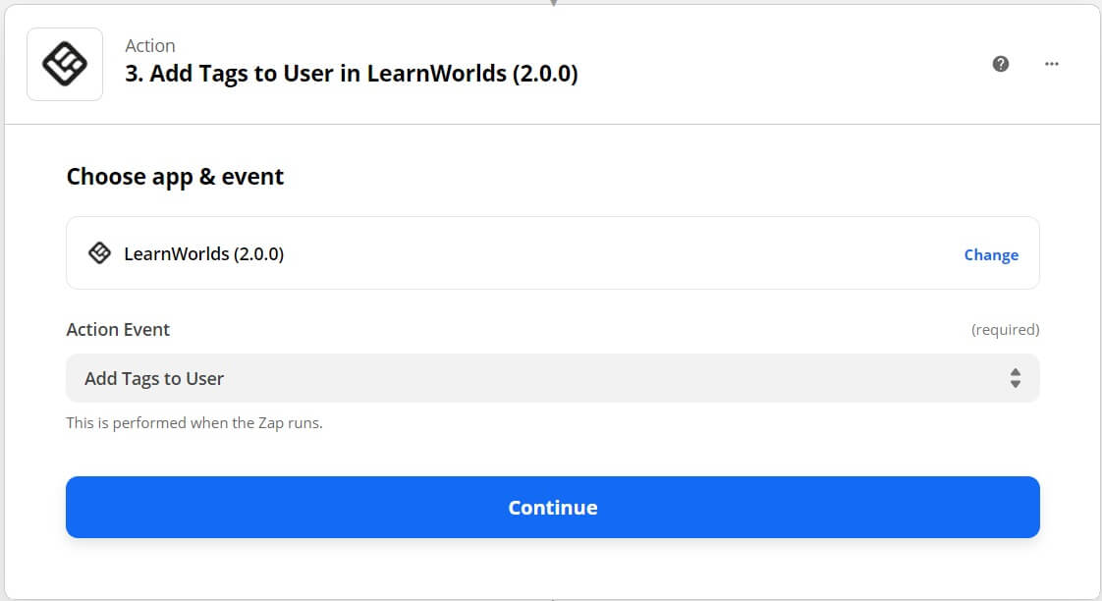Viewport: 1102px width, 601px height.
Task: Click the 'This is performed when the Zap runs' hint
Action: pyautogui.click(x=193, y=423)
